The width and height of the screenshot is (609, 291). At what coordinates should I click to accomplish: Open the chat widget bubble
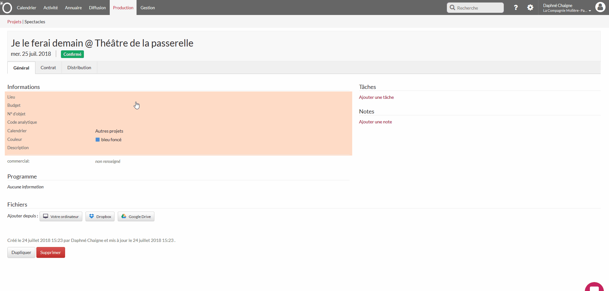[x=594, y=287]
